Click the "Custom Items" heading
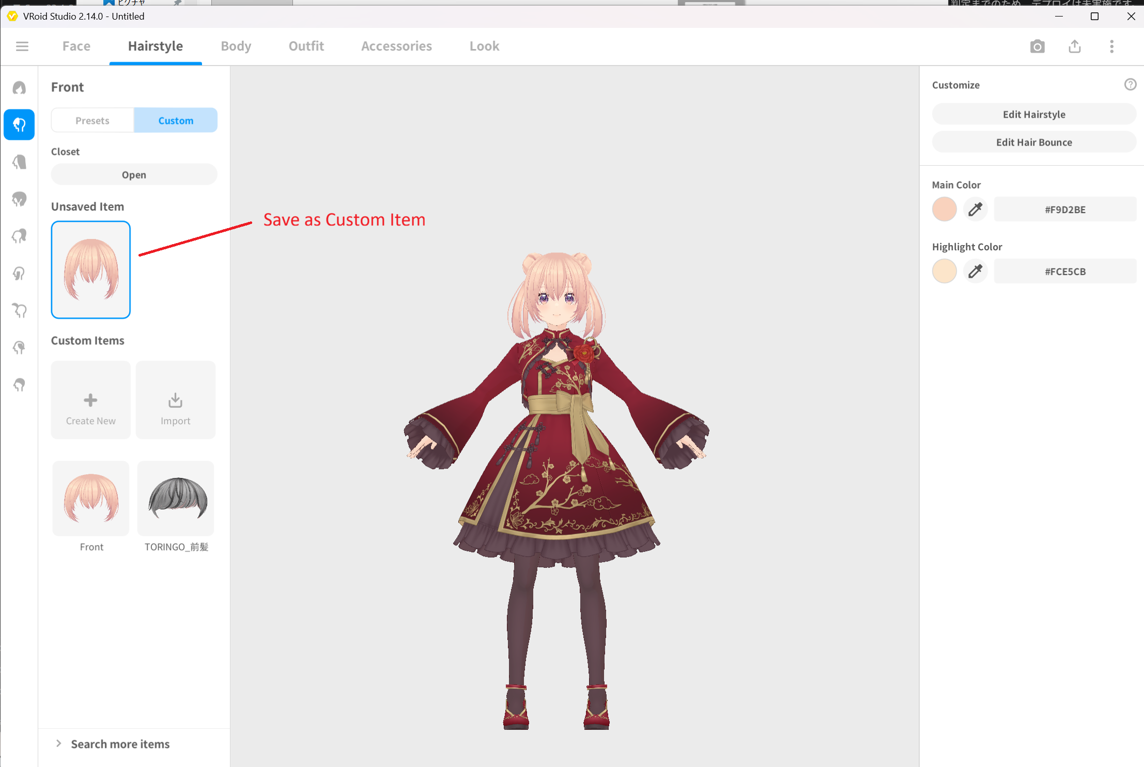This screenshot has width=1144, height=767. coord(87,341)
